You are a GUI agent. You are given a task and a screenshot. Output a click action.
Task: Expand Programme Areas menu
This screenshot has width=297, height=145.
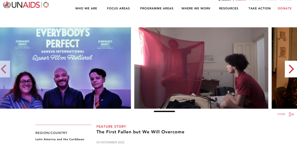pos(157,8)
